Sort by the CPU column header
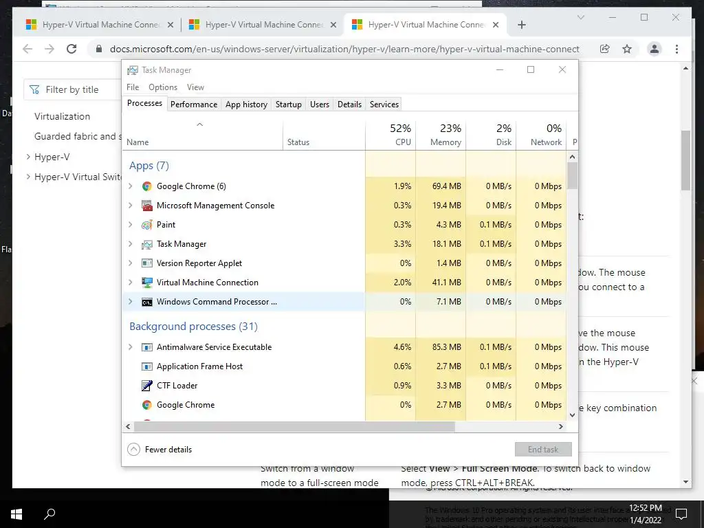Image resolution: width=704 pixels, height=528 pixels. tap(390, 135)
